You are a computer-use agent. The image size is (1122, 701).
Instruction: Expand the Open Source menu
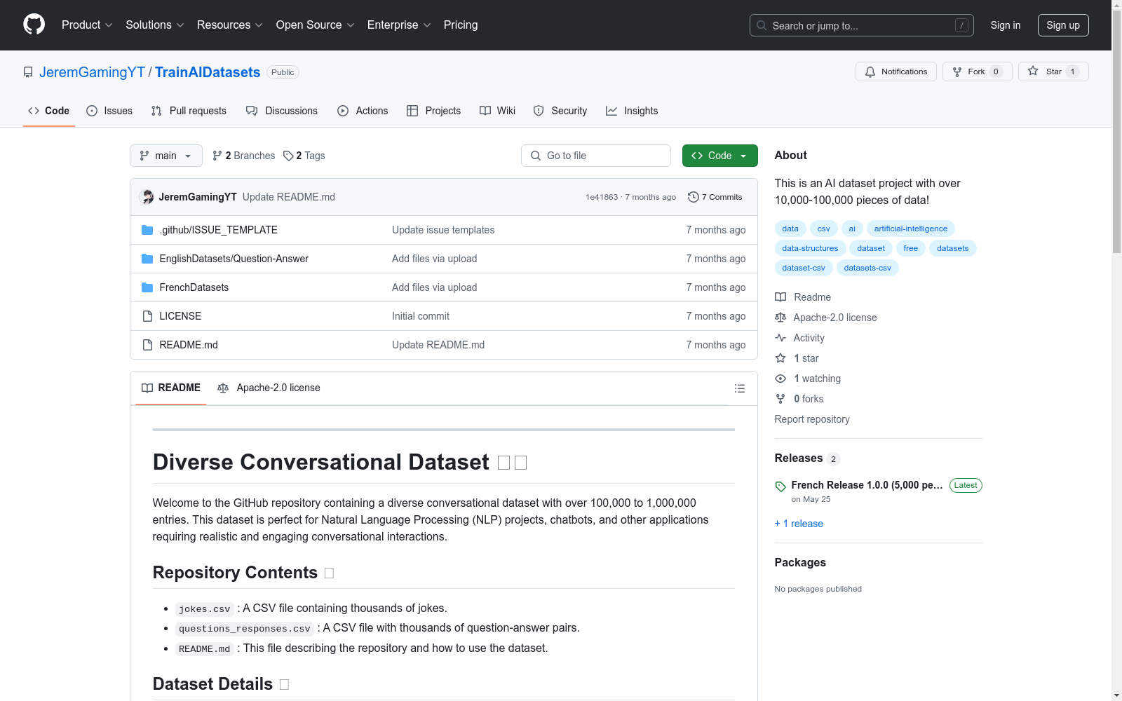tap(316, 25)
